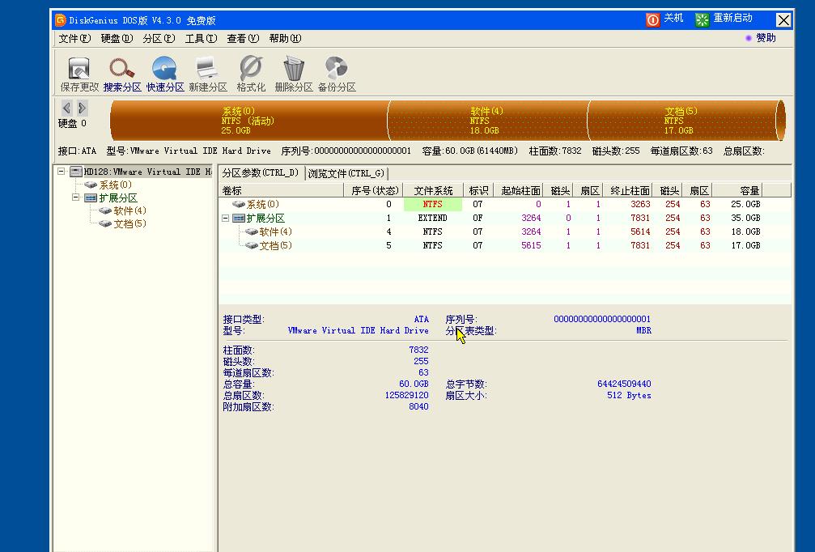
Task: Click the 关机 shutdown power icon
Action: (652, 19)
